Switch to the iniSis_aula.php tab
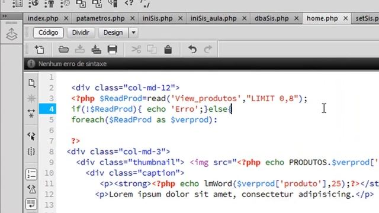Image resolution: width=379 pixels, height=213 pixels. [x=213, y=18]
